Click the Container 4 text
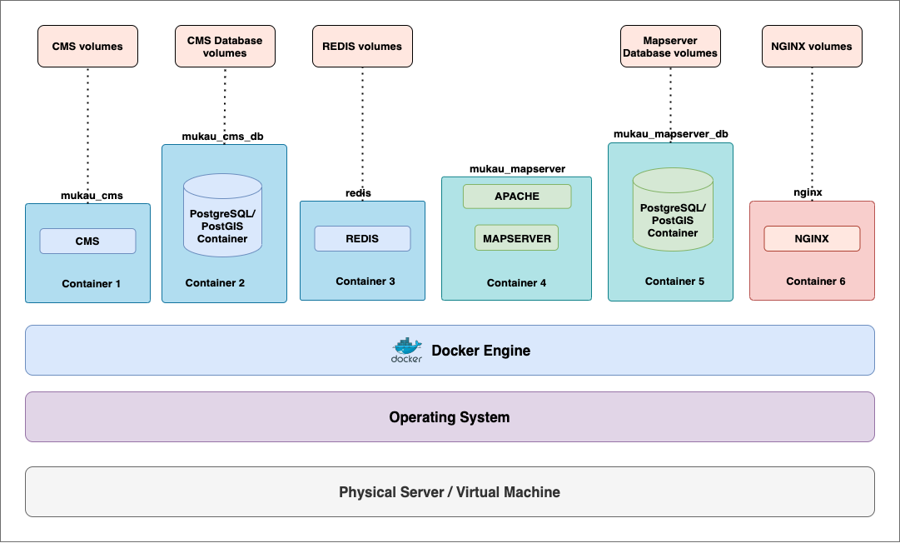This screenshot has width=900, height=543. (516, 283)
